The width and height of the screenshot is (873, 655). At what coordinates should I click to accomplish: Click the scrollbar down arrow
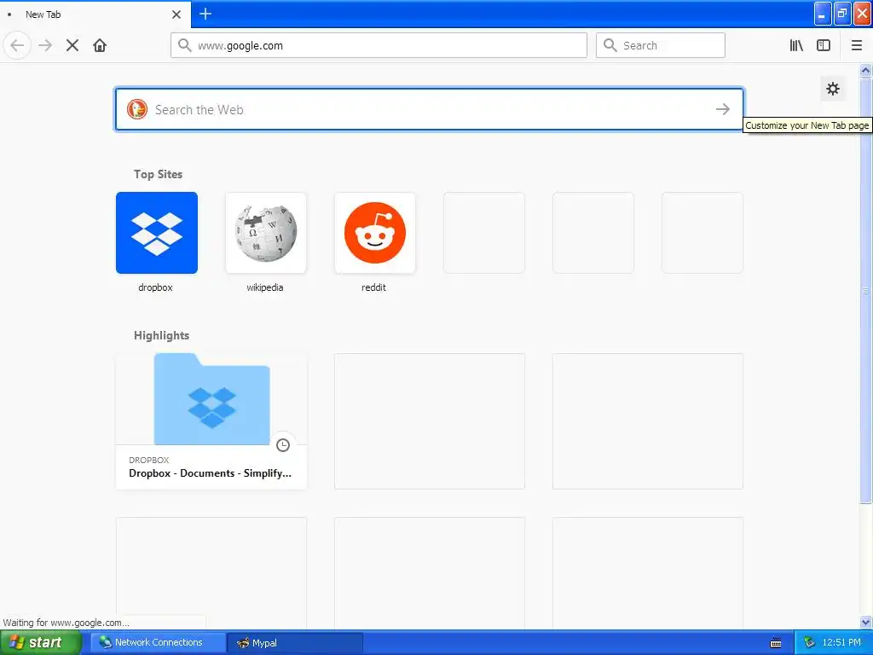tap(866, 622)
